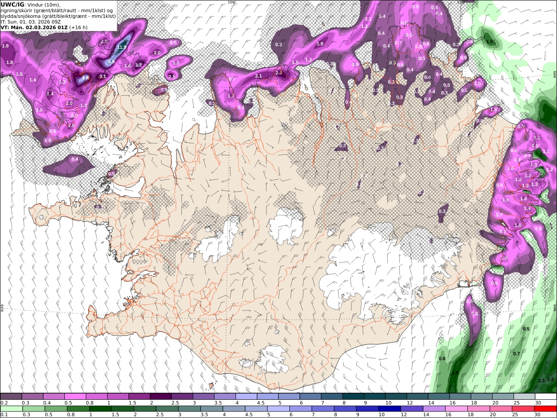Pick the light lavender swatch labeled 4 in top row
This screenshot has height=418, width=557.
246,397
